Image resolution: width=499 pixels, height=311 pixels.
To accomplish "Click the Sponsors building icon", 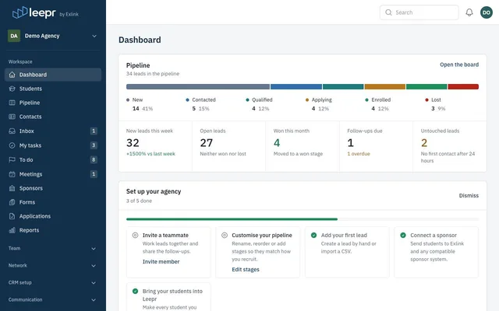I will pyautogui.click(x=12, y=188).
